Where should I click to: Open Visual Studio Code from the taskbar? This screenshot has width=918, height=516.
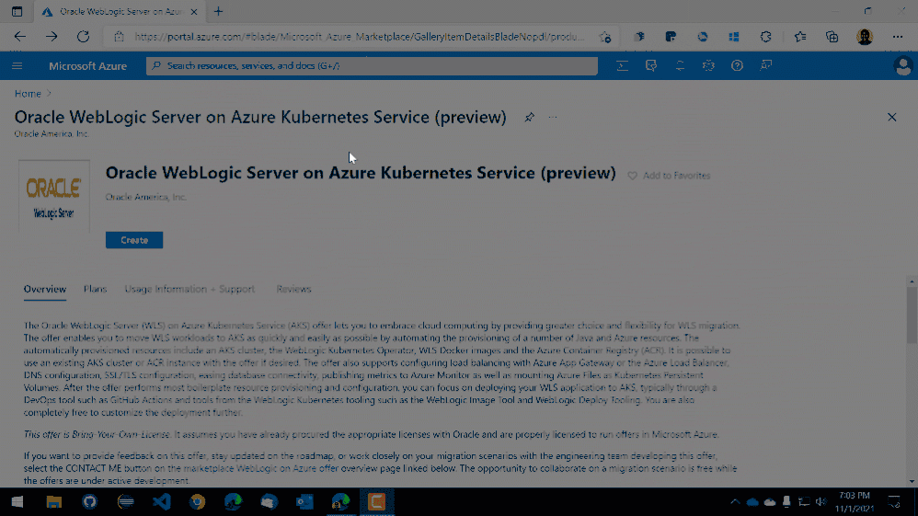pyautogui.click(x=162, y=502)
